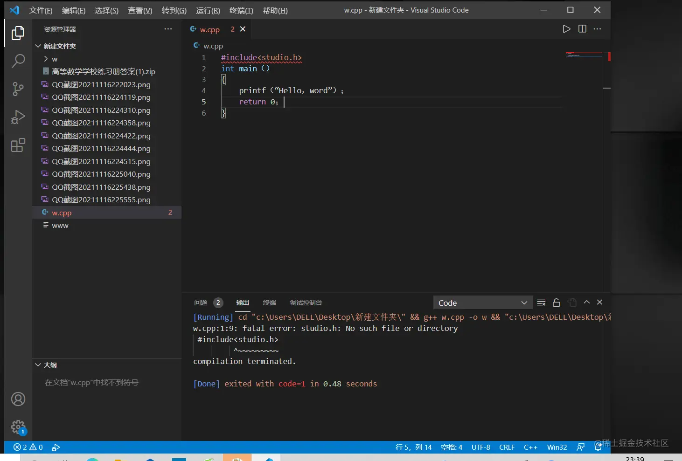Clear the output panel
The width and height of the screenshot is (682, 461).
coord(541,303)
